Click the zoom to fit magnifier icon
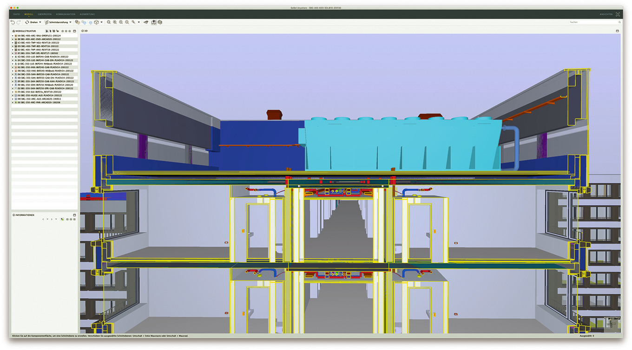Image resolution: width=632 pixels, height=350 pixels. click(109, 22)
